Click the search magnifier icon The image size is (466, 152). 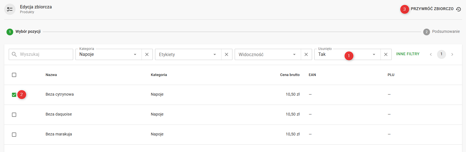(x=14, y=54)
